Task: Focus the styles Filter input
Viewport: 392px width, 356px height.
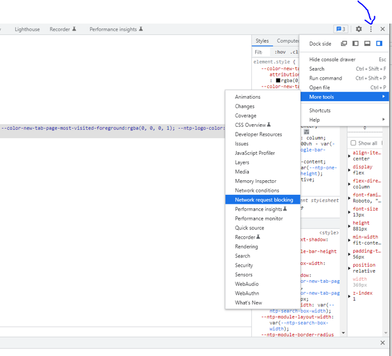Action: coord(262,52)
